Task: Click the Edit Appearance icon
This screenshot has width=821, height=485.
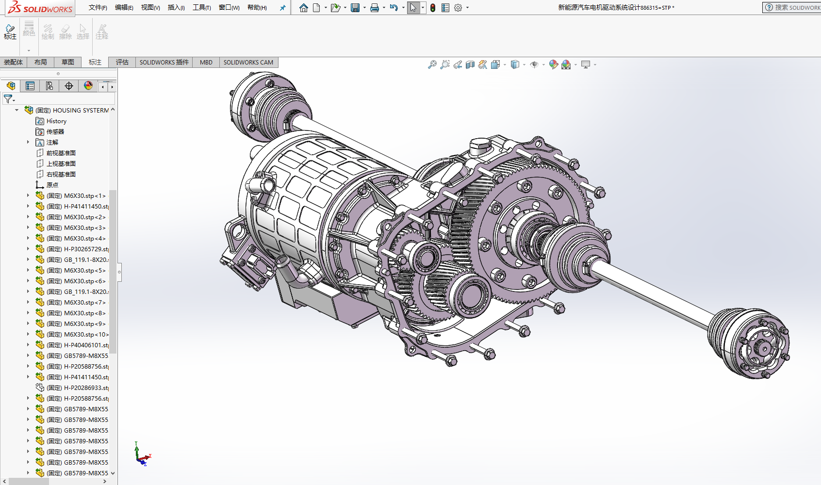Action: pyautogui.click(x=553, y=65)
